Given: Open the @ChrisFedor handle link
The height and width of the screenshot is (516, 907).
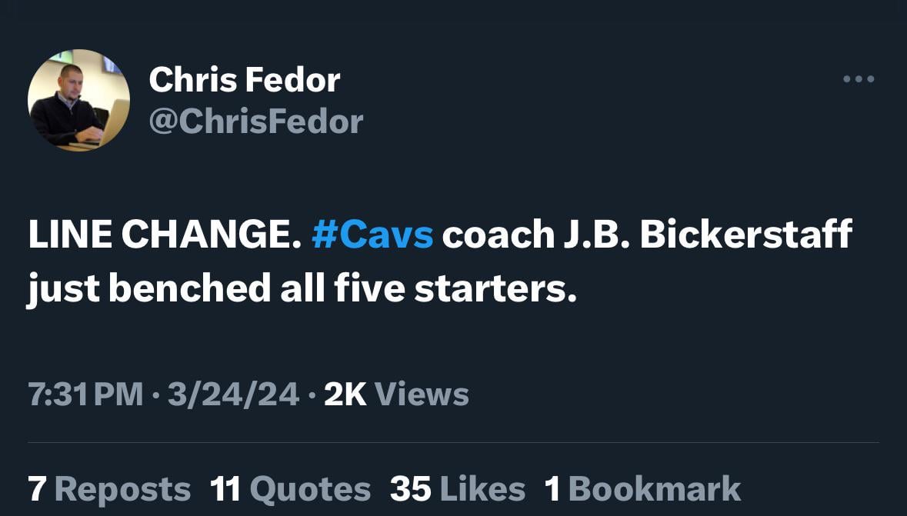Looking at the screenshot, I should pos(255,122).
